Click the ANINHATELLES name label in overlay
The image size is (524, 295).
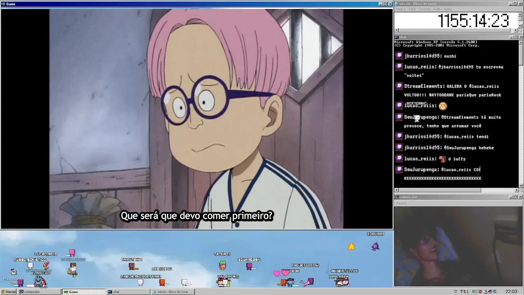[344, 271]
